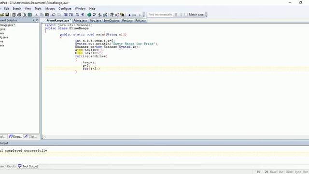Play the recorded macro arrow icon
309x174 pixels.
(x=140, y=15)
